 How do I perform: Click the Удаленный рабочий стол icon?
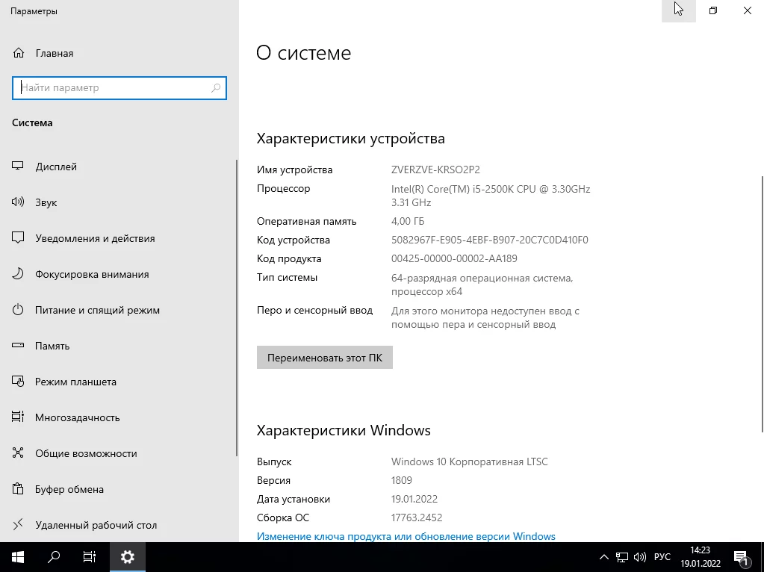tap(17, 525)
